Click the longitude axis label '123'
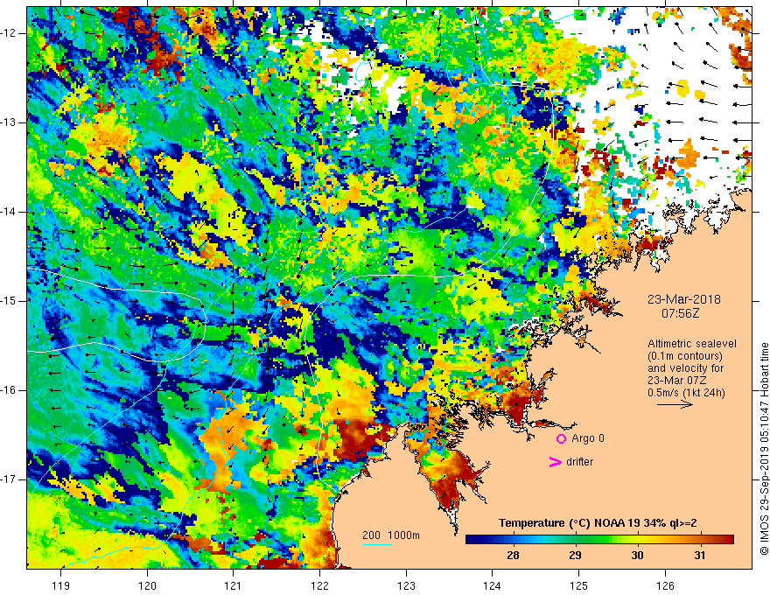The image size is (770, 595). click(x=406, y=585)
